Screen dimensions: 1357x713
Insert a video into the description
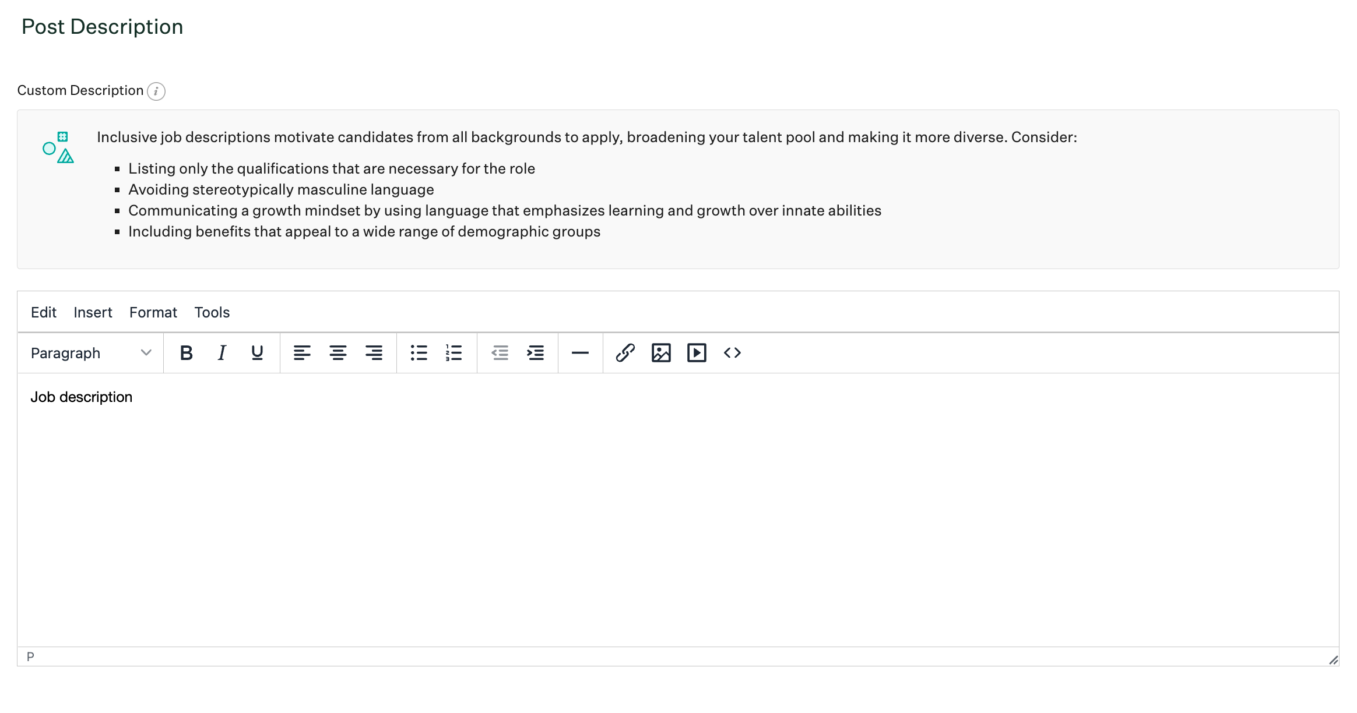pos(696,352)
